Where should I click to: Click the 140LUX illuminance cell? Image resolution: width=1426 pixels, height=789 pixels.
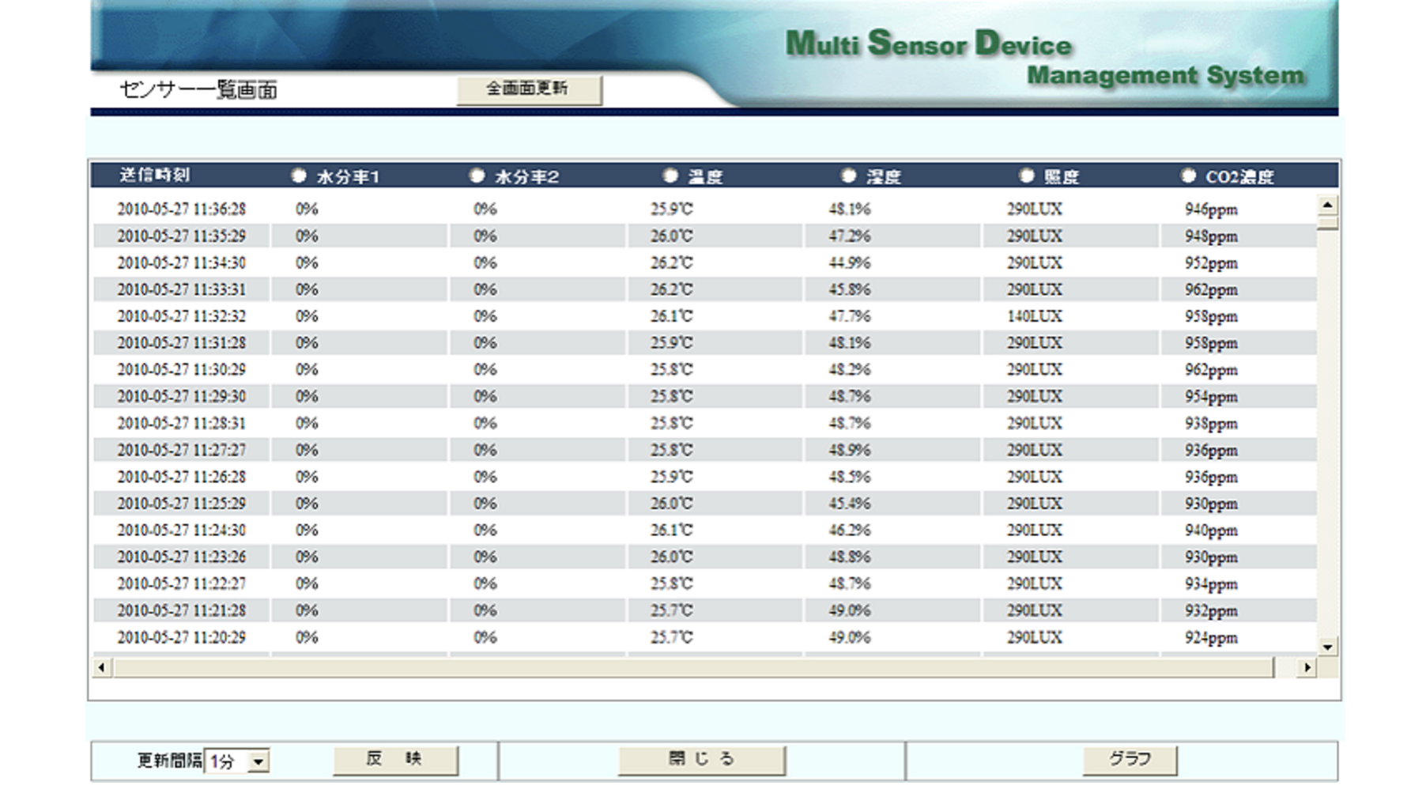1034,316
